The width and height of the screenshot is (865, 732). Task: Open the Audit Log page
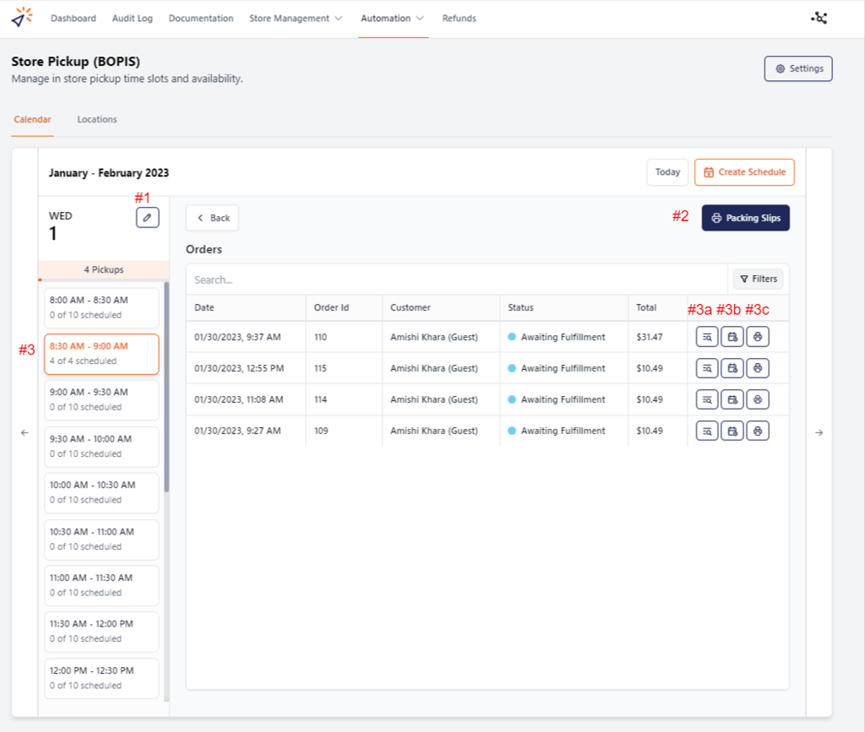(133, 19)
